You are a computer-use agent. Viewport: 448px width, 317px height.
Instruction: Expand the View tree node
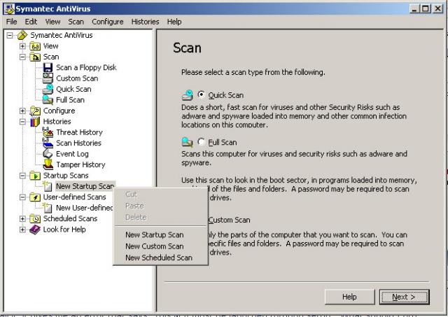click(22, 46)
